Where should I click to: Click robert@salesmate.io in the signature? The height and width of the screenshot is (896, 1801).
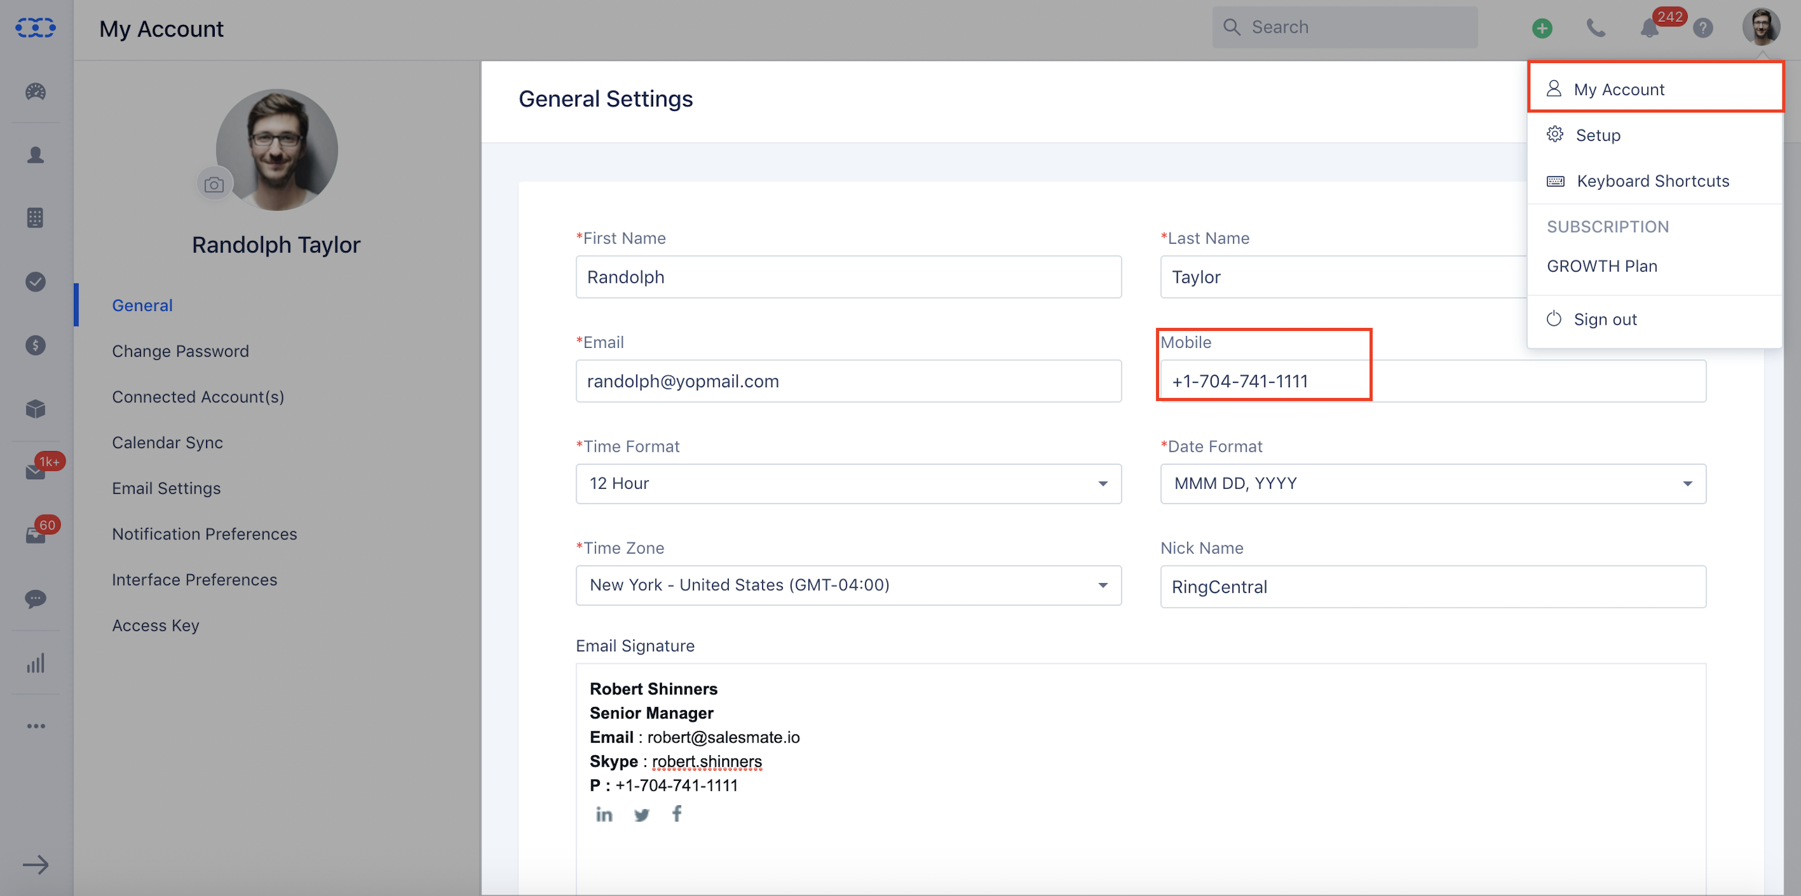[723, 737]
